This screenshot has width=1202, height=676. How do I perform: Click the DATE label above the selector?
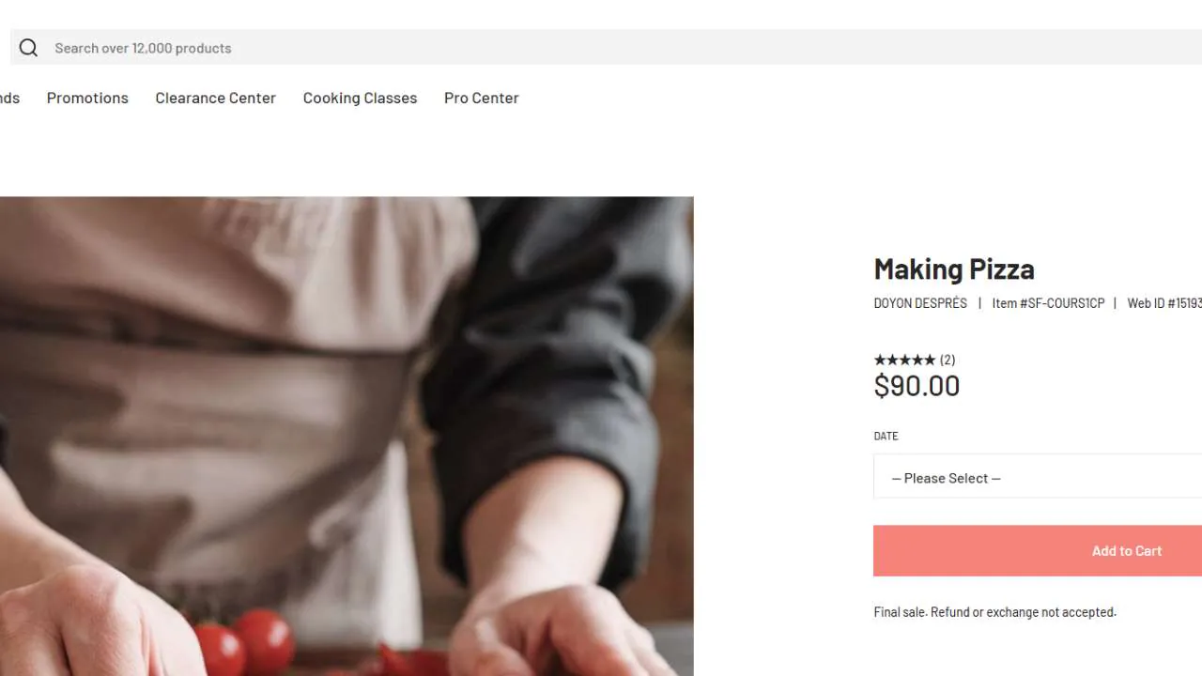point(886,436)
